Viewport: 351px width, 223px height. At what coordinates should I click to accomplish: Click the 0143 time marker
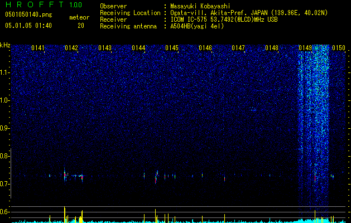coord(105,47)
